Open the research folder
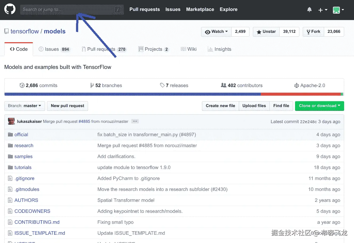The height and width of the screenshot is (243, 354). click(x=24, y=146)
